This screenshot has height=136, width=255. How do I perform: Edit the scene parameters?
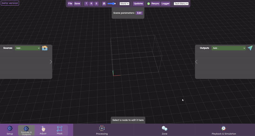[x=139, y=13]
